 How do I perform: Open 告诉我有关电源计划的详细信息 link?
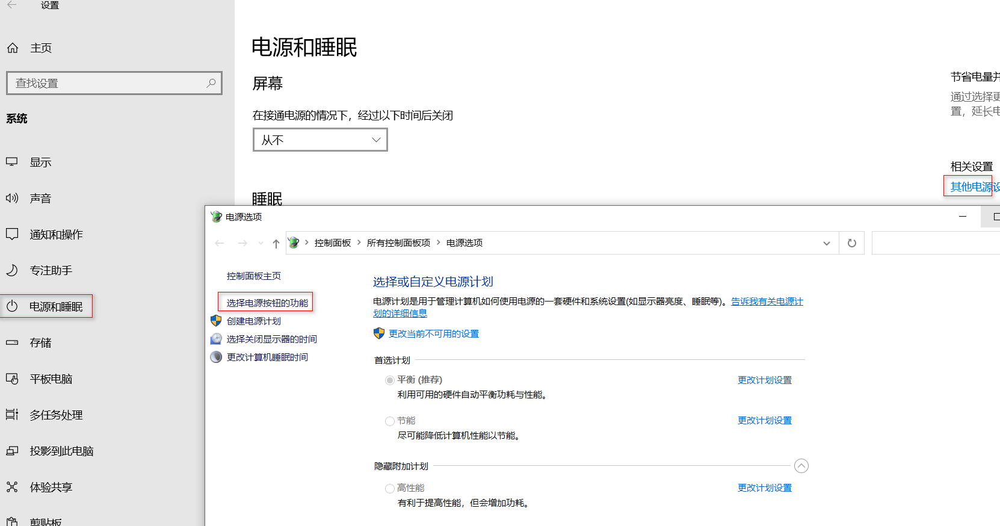tap(767, 302)
